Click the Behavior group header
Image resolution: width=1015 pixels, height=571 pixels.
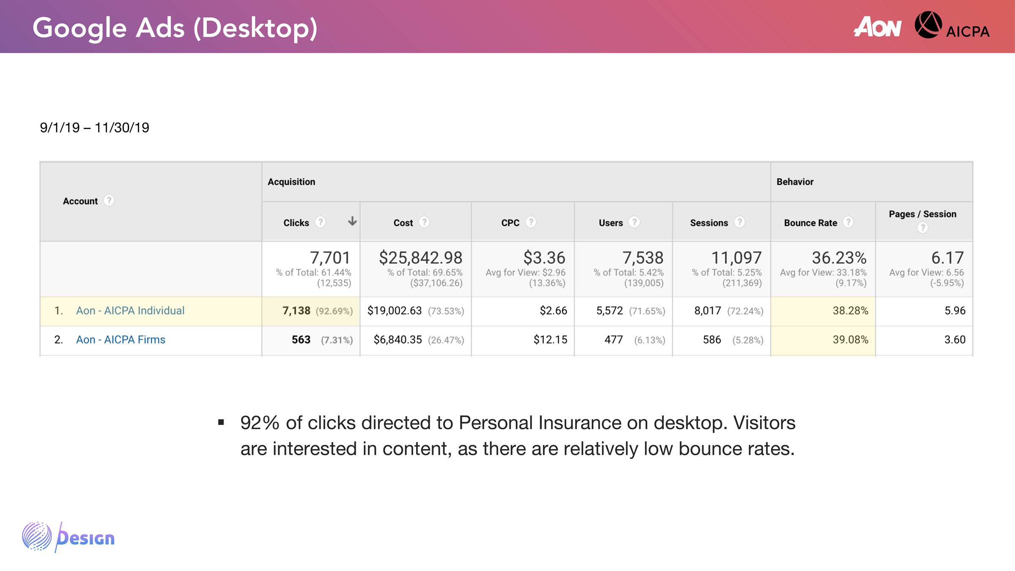795,182
